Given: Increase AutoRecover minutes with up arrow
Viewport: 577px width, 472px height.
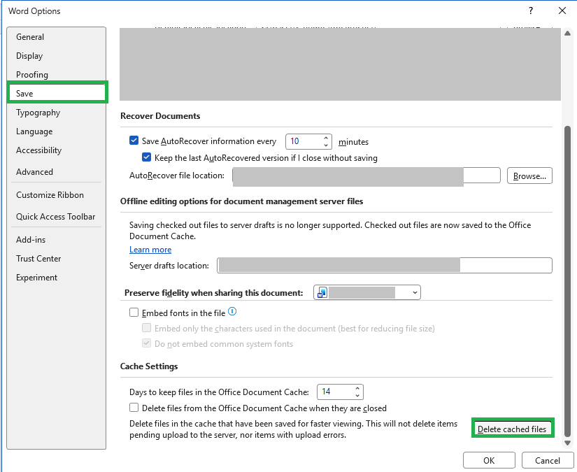Looking at the screenshot, I should (x=326, y=138).
